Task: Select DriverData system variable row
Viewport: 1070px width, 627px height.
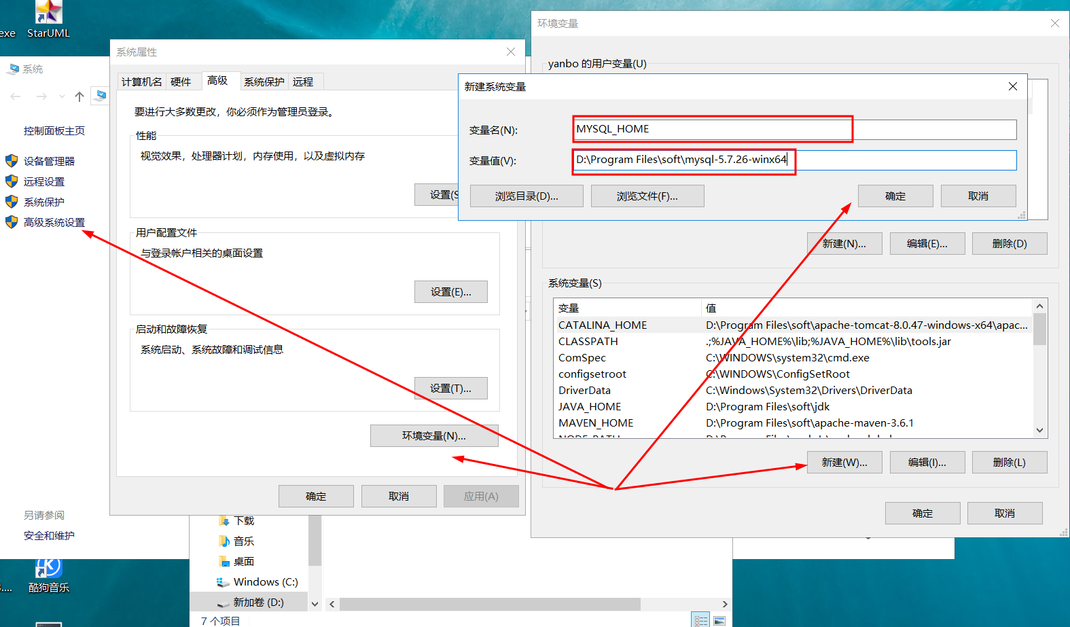Action: 793,390
